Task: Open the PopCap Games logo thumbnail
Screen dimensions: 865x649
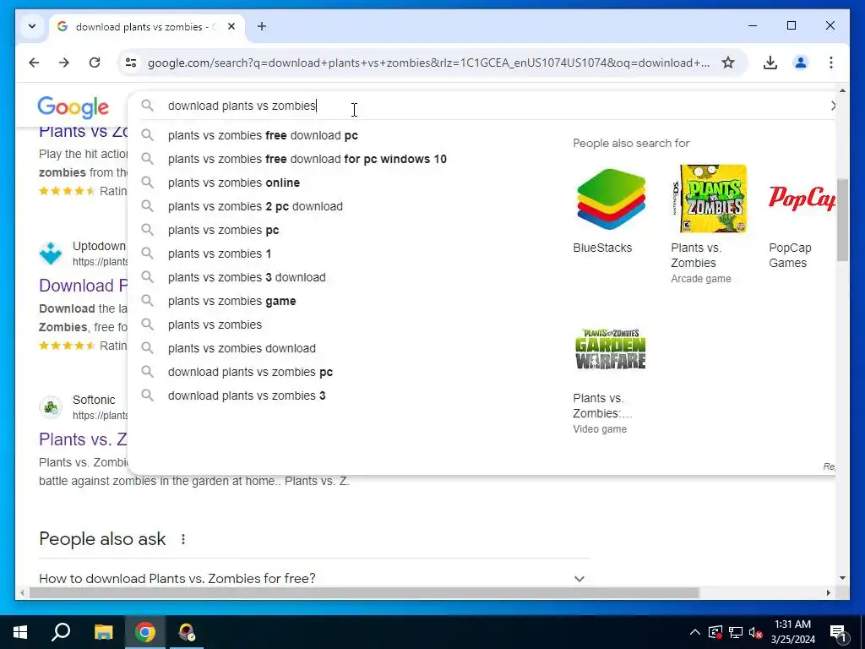Action: pyautogui.click(x=802, y=199)
